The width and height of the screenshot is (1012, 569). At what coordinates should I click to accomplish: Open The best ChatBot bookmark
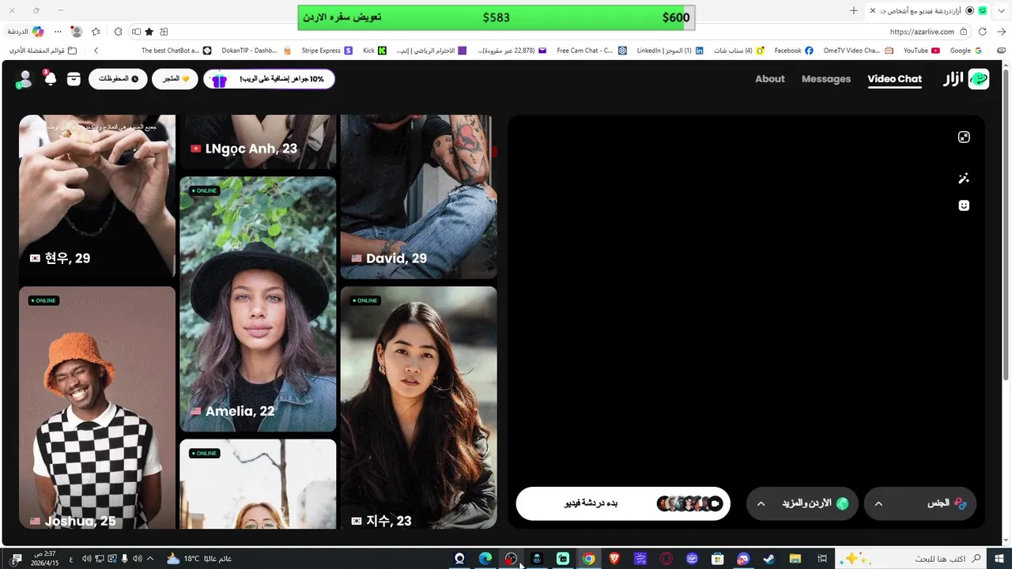click(176, 51)
